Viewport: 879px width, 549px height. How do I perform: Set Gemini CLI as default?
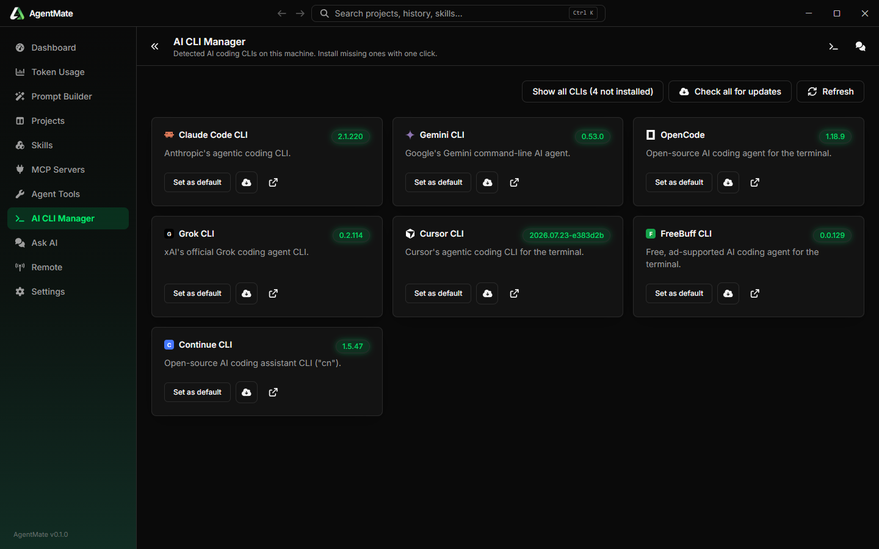pos(438,182)
